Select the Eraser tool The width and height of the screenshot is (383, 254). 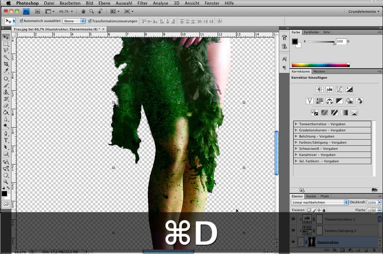6,106
